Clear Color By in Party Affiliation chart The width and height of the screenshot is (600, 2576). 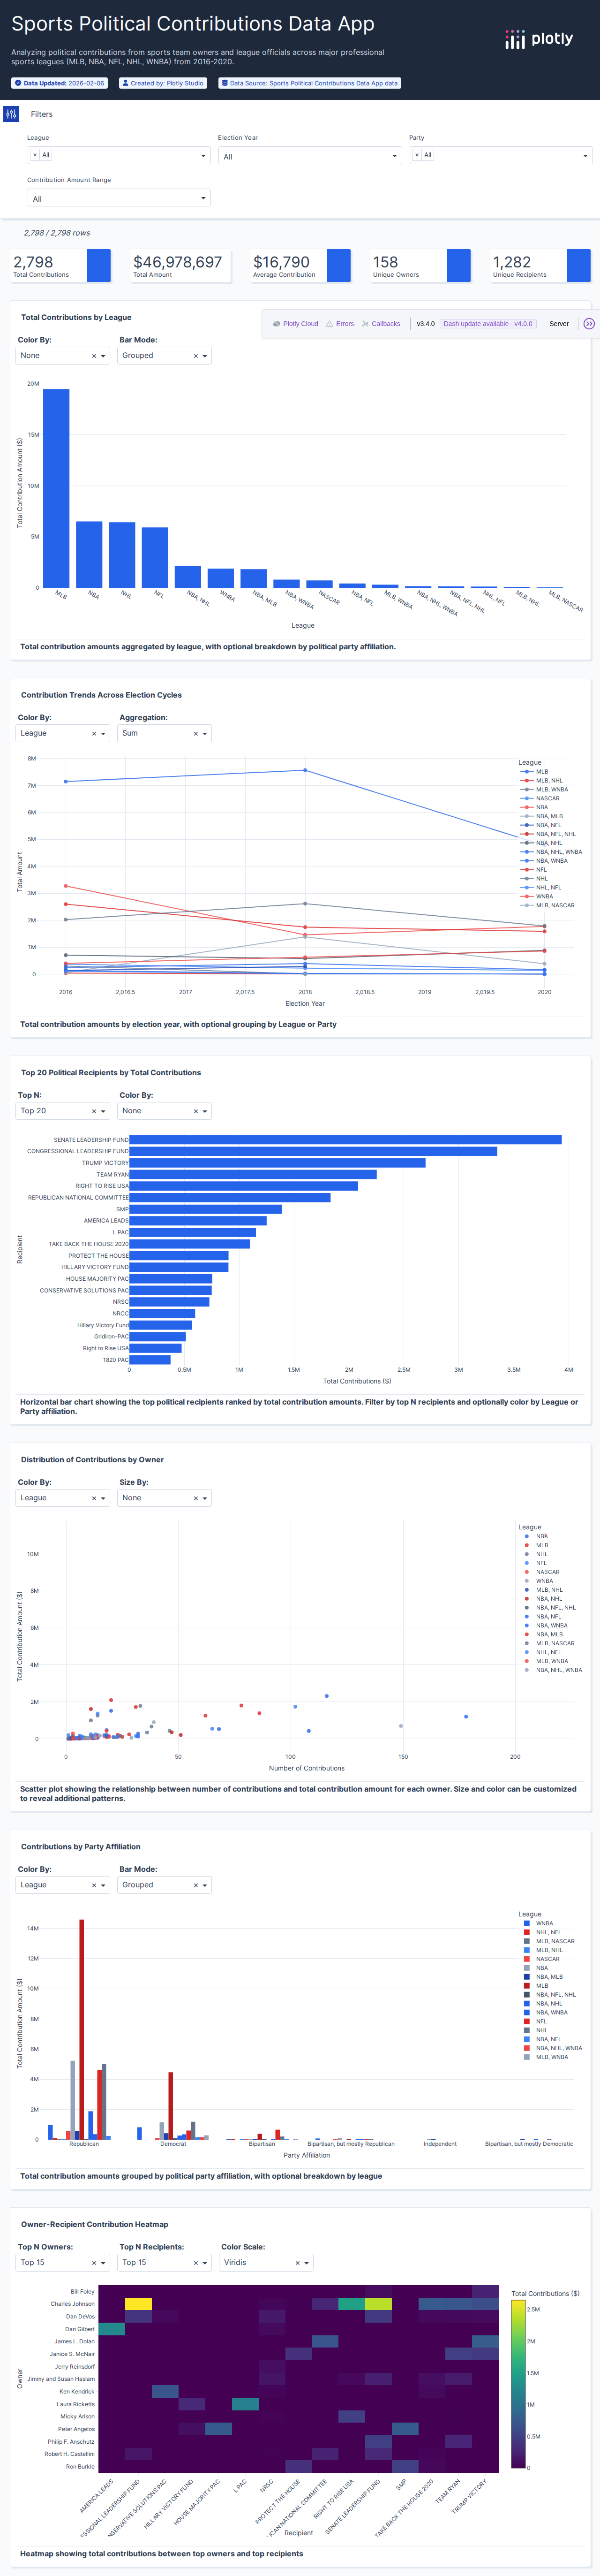[x=94, y=1886]
